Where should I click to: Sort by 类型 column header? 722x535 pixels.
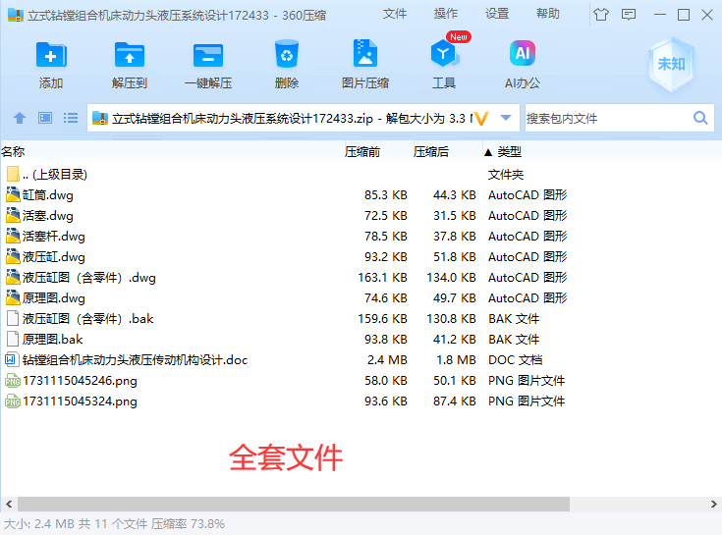click(x=509, y=152)
